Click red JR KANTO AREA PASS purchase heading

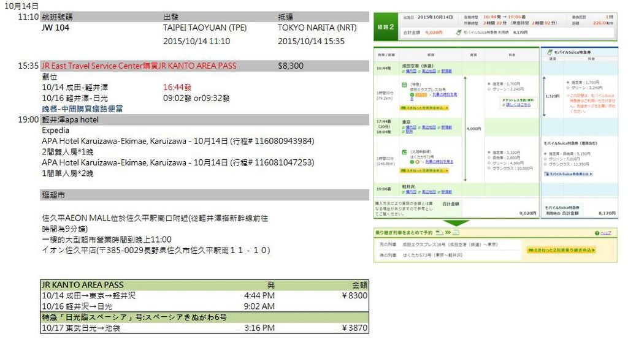(139, 66)
